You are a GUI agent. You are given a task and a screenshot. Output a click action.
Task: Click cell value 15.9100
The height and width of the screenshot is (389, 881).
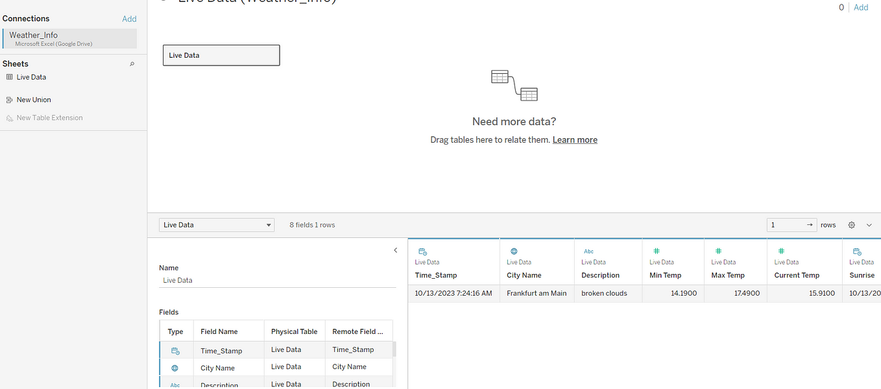[804, 294]
